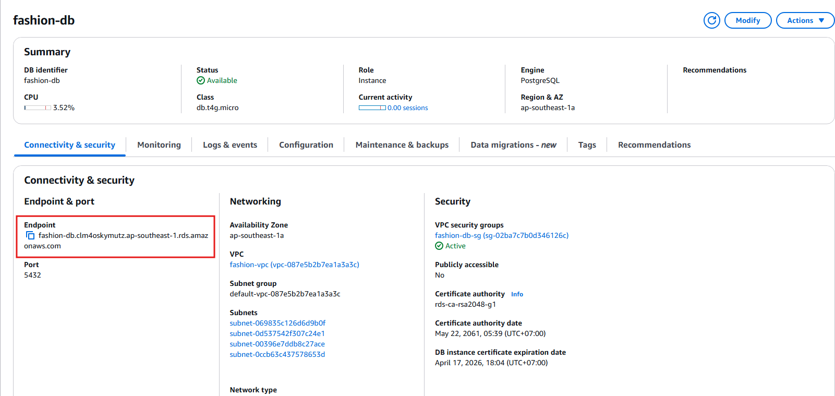The height and width of the screenshot is (396, 835).
Task: Open the Monitoring tab
Action: point(159,145)
